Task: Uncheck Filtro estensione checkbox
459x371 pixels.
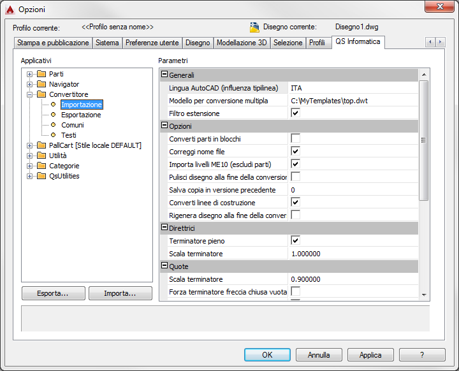Action: pos(295,113)
